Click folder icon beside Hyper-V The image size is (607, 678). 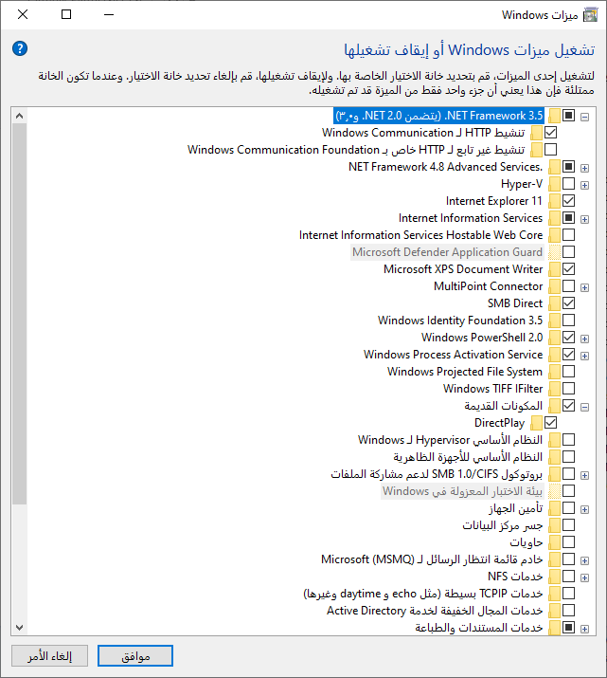(555, 184)
